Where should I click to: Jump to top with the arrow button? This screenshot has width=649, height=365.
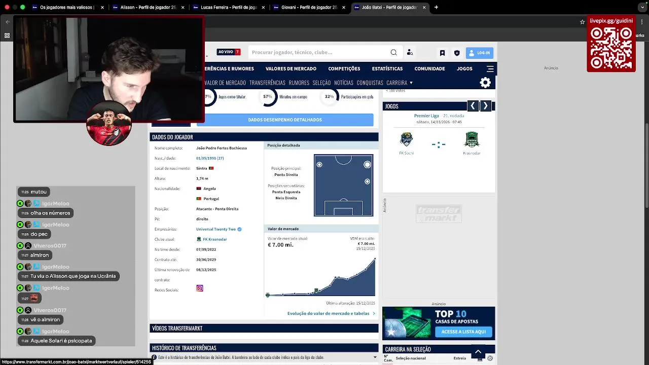(x=478, y=351)
